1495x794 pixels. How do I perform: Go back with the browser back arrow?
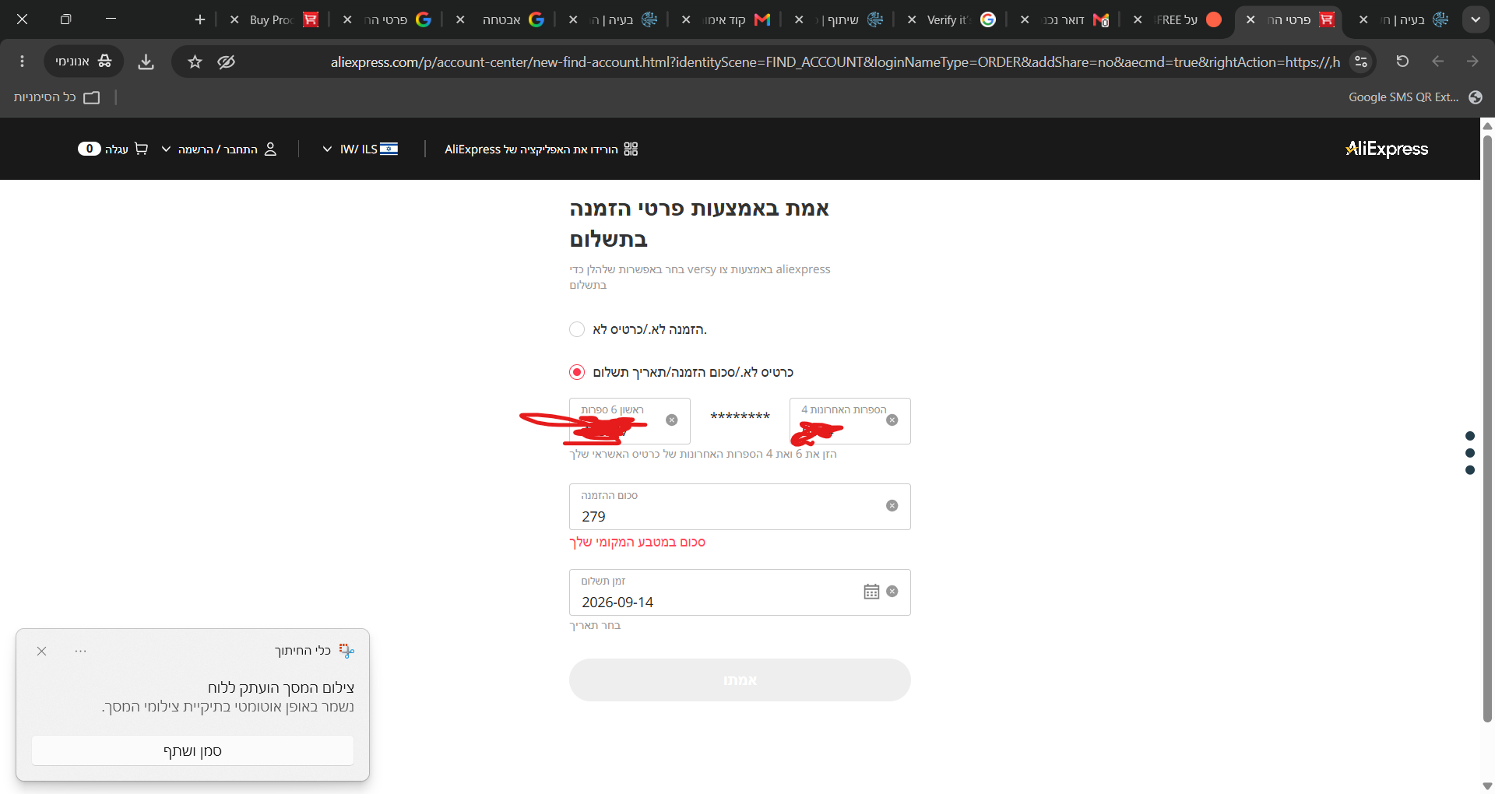pyautogui.click(x=1437, y=61)
